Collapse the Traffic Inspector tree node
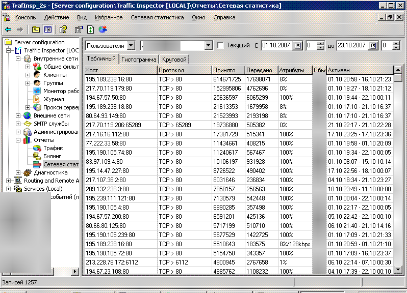Viewport: 407px width, 293px height. point(8,50)
